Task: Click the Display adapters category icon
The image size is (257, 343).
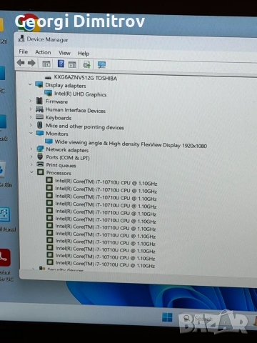Action: (39, 84)
